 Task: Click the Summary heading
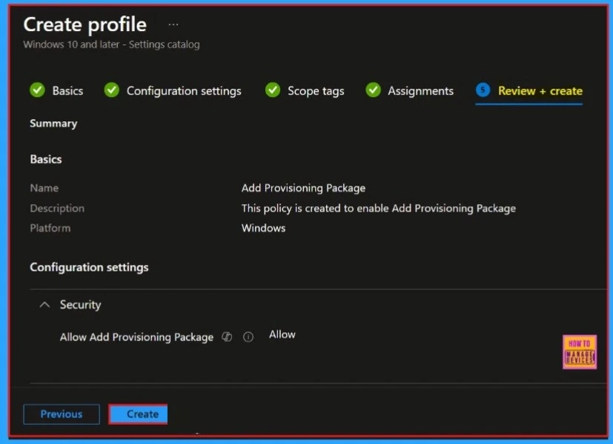pyautogui.click(x=53, y=124)
